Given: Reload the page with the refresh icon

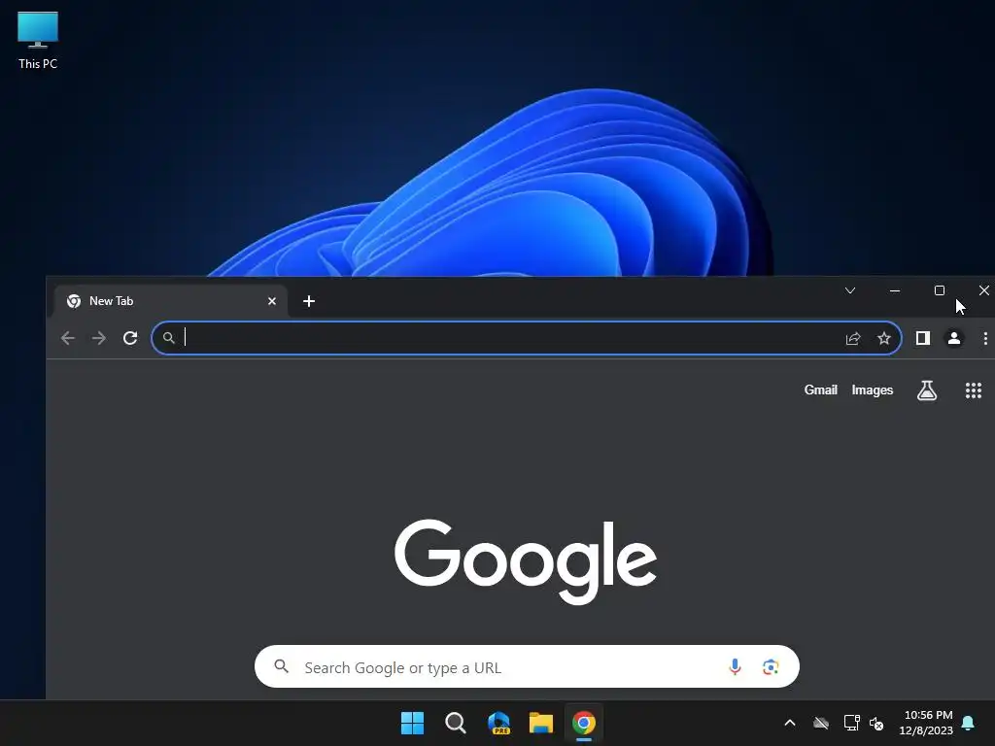Looking at the screenshot, I should (130, 338).
